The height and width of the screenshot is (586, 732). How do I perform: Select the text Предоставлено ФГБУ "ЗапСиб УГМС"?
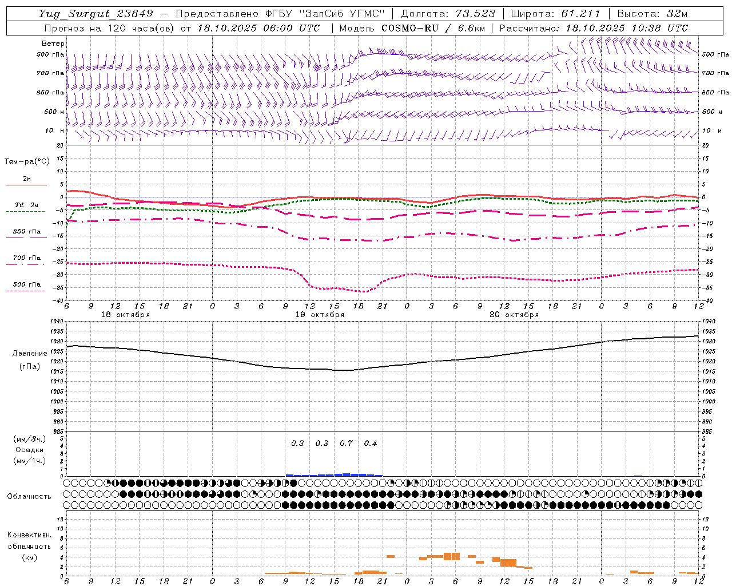click(281, 14)
